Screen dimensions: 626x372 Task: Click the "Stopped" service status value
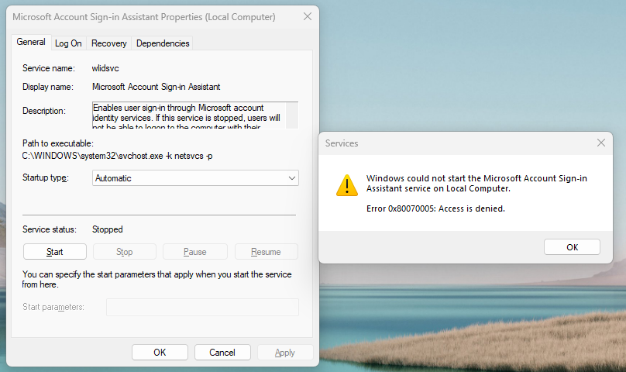[x=108, y=229]
